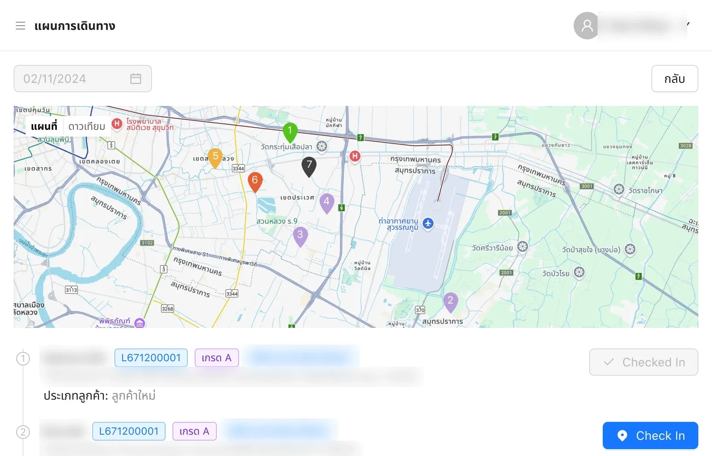This screenshot has width=712, height=456.
Task: Click L671200001 tag in stop 1
Action: 151,358
